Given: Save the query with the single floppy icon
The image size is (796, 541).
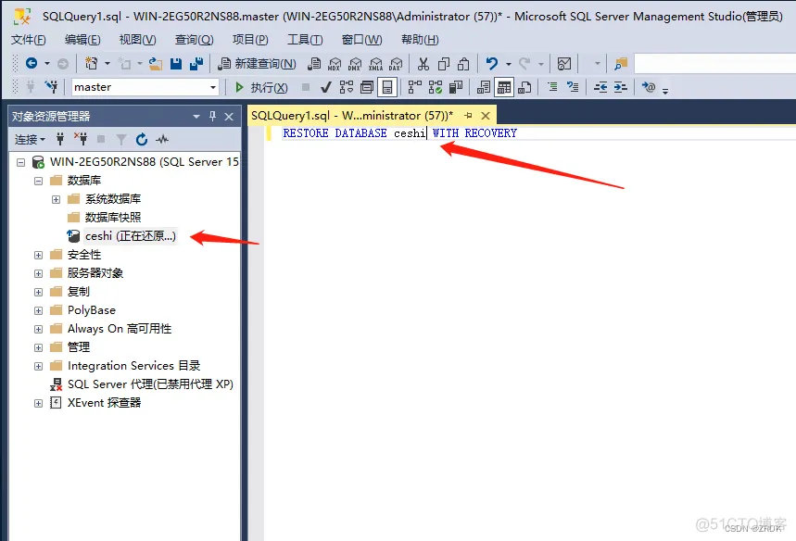Looking at the screenshot, I should click(x=176, y=63).
